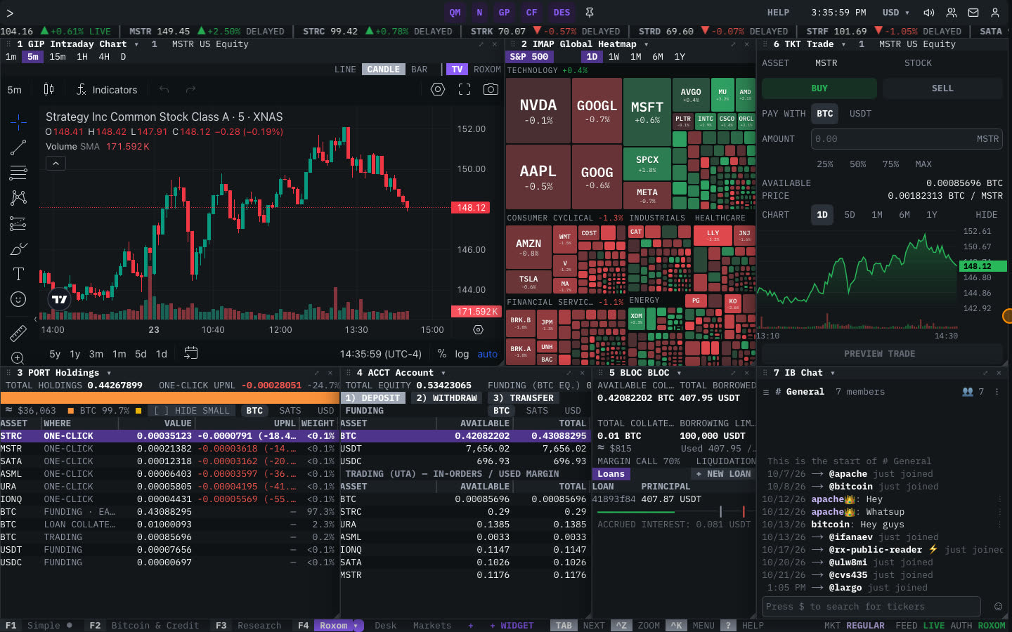This screenshot has width=1012, height=632.
Task: Switch to the 15m chart interval
Action: (58, 57)
